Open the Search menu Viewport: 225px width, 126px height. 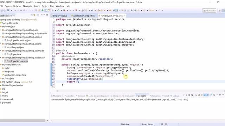click(37, 6)
